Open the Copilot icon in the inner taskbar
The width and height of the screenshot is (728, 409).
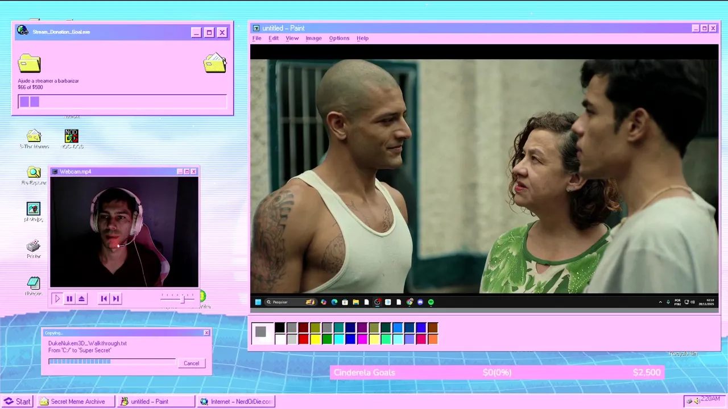[x=324, y=302]
